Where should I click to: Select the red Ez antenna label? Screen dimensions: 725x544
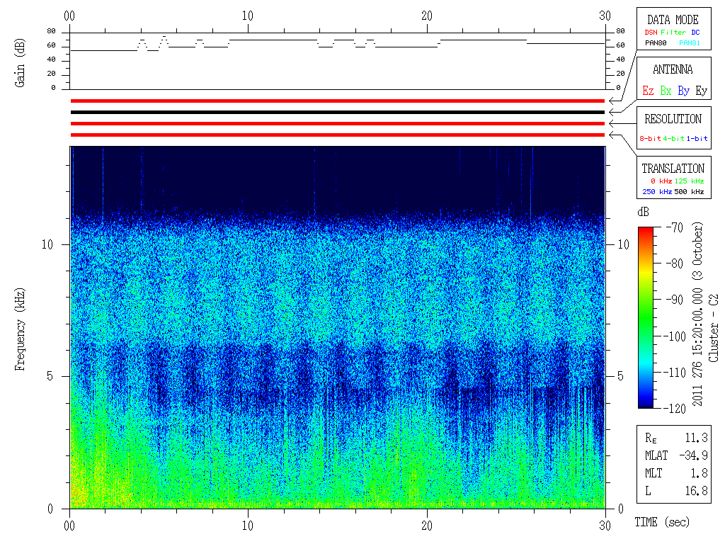648,91
